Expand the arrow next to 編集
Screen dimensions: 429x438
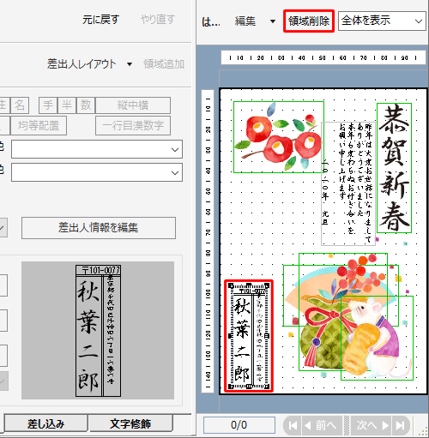273,21
